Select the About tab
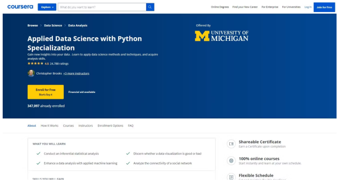This screenshot has width=341, height=193. [x=32, y=126]
